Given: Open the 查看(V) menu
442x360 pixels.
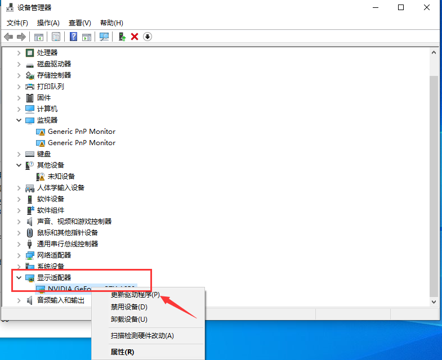Looking at the screenshot, I should coord(79,22).
